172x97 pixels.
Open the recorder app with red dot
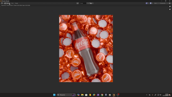(x=118, y=95)
